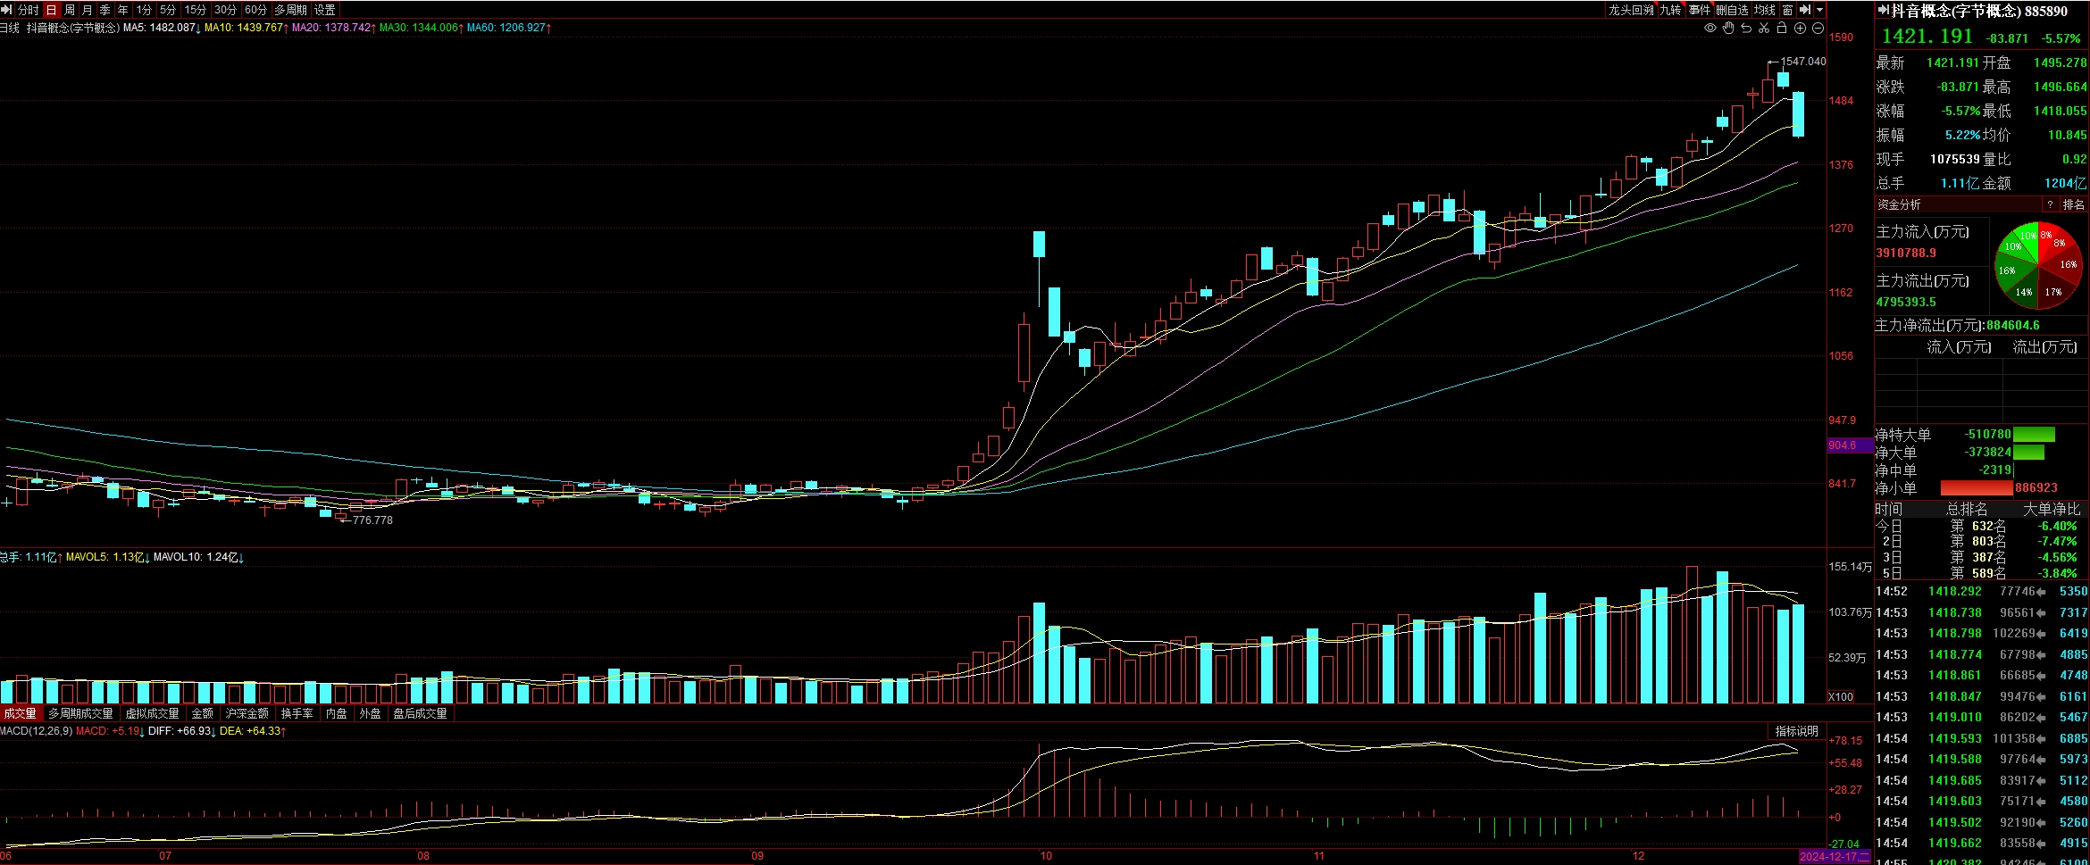Click the latest price 1421.191 header
2090x865 pixels.
[x=1927, y=37]
